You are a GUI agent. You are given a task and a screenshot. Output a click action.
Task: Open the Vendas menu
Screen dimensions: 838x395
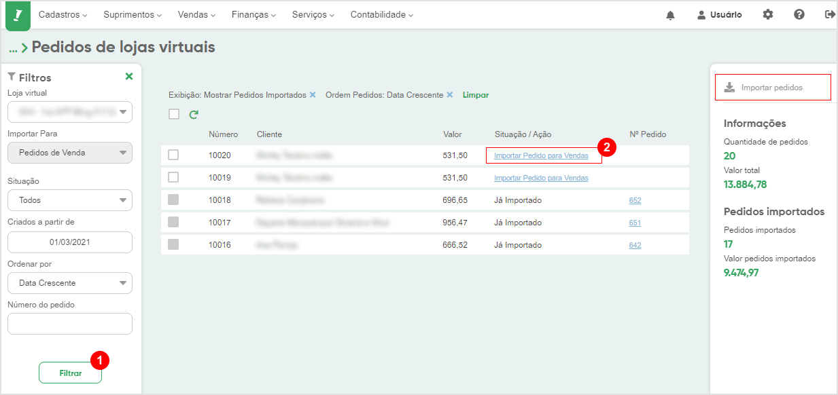[x=196, y=14]
